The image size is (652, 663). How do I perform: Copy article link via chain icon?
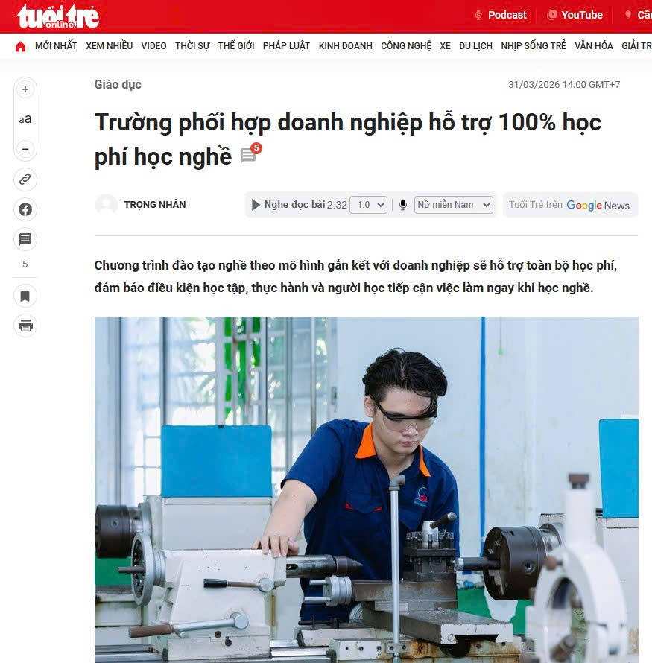pyautogui.click(x=25, y=180)
